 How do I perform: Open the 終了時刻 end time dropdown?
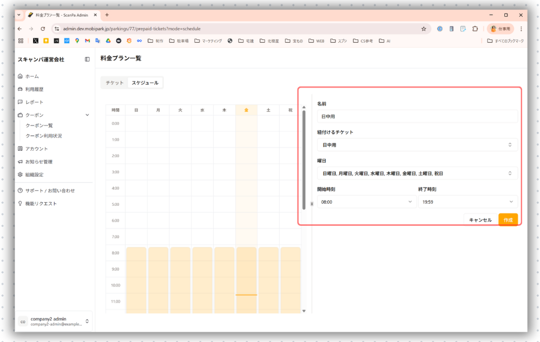467,202
